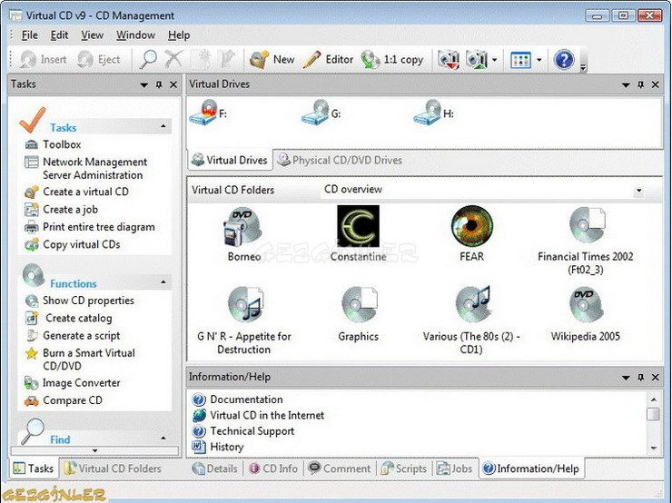
Task: Click Copy virtual CDs task
Action: [73, 244]
